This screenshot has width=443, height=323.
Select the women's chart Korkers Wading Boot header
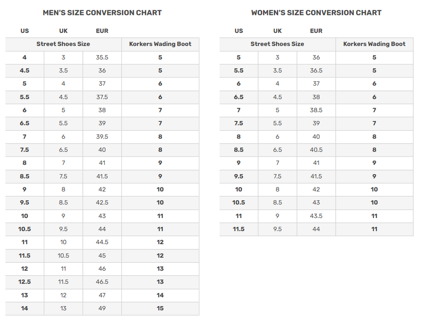[374, 44]
